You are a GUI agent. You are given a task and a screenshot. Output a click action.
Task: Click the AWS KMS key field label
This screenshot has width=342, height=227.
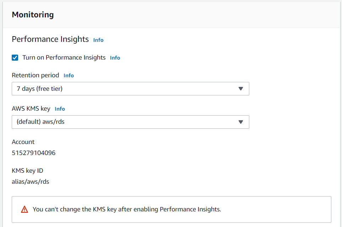click(x=31, y=109)
